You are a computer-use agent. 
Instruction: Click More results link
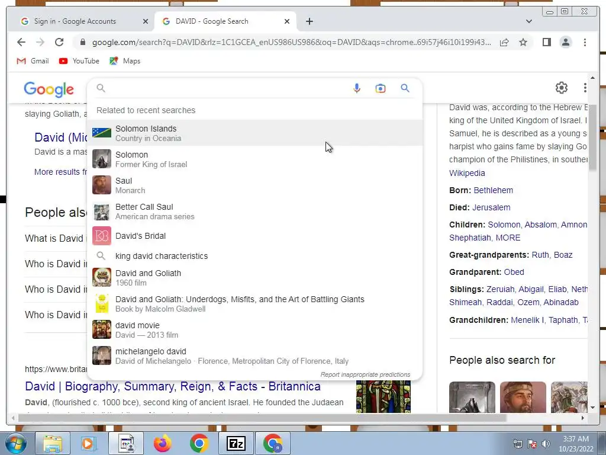pyautogui.click(x=61, y=172)
